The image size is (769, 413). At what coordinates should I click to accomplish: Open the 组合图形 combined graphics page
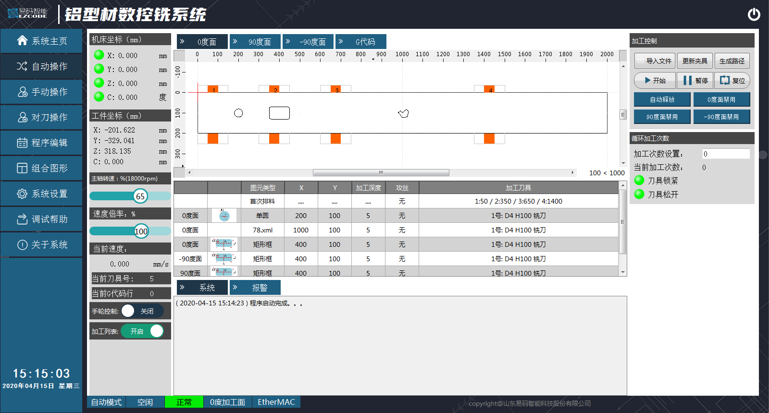pos(42,168)
